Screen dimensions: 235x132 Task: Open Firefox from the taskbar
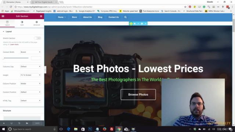104,129
